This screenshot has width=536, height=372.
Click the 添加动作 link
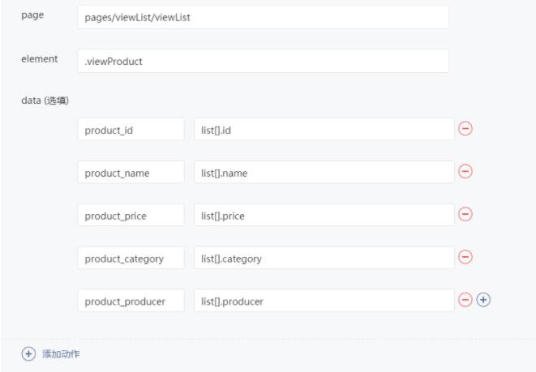click(61, 353)
